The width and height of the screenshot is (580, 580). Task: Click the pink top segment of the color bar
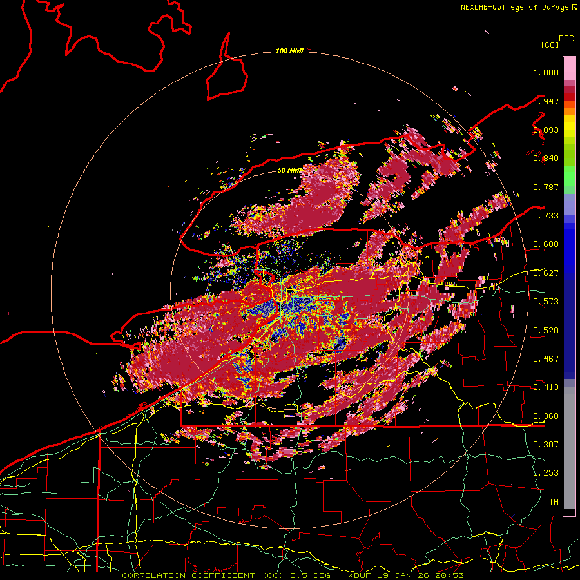click(x=569, y=68)
